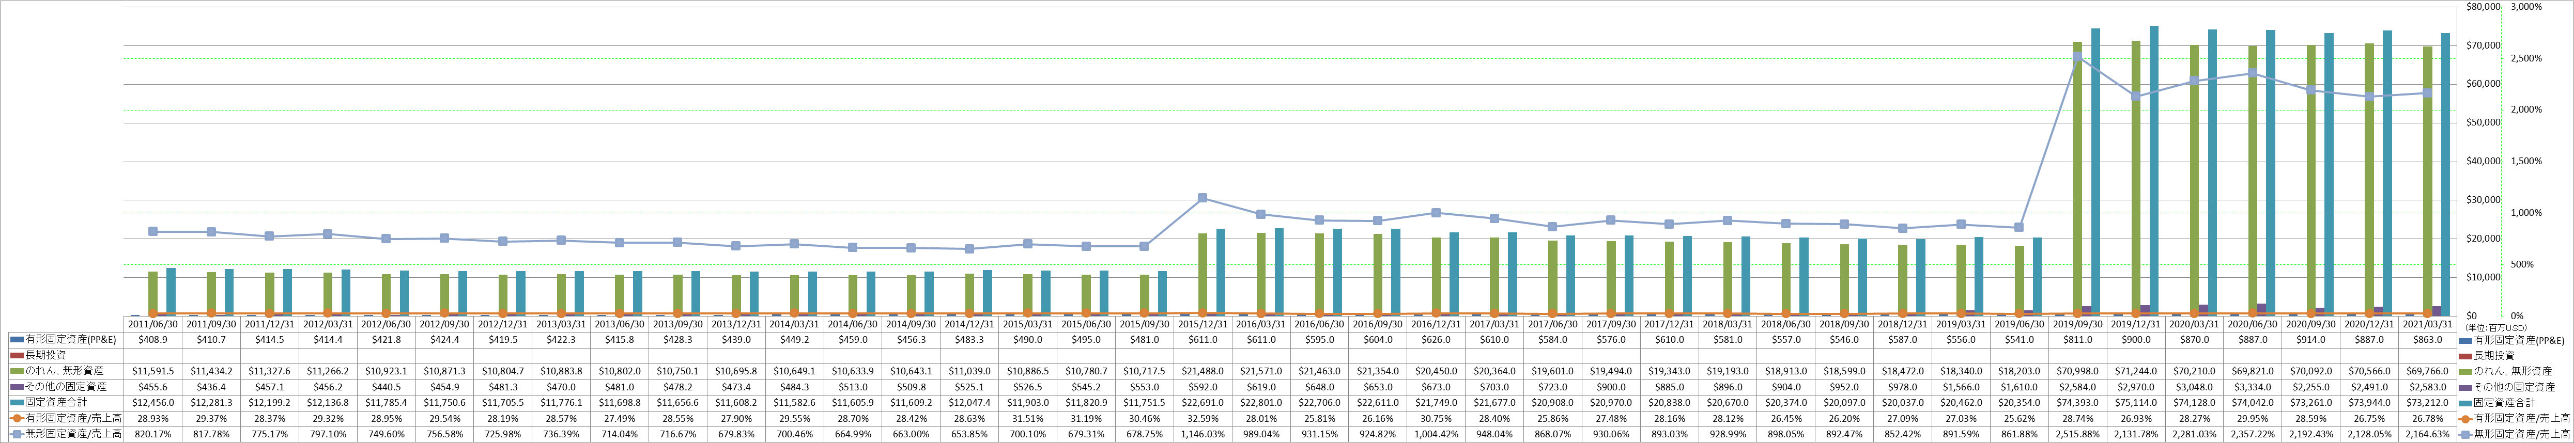The height and width of the screenshot is (443, 2574).
Task: Click the $900.0 PP&E cell under 2019/12/31
Action: click(x=2136, y=339)
